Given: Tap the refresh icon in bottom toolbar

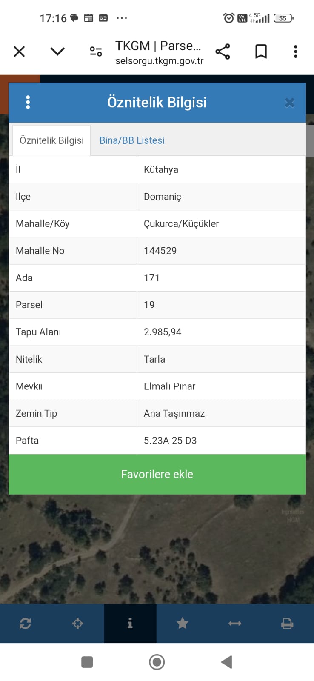Looking at the screenshot, I should tap(26, 624).
